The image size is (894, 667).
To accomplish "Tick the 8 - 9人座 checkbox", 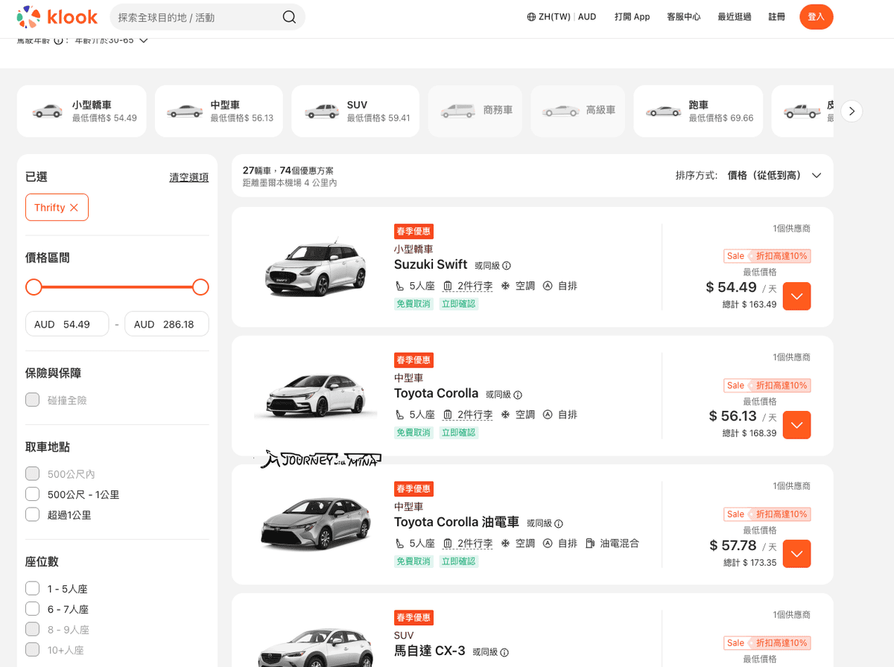I will (32, 629).
